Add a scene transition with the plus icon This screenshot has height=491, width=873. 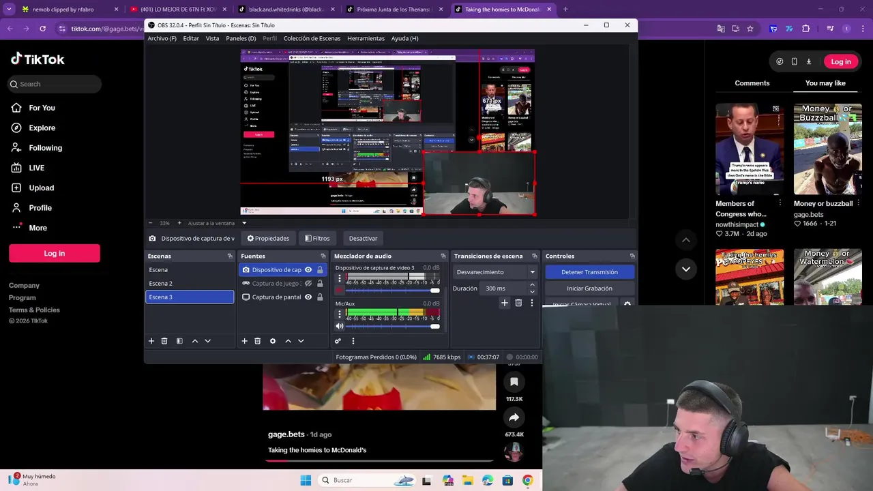click(x=505, y=303)
